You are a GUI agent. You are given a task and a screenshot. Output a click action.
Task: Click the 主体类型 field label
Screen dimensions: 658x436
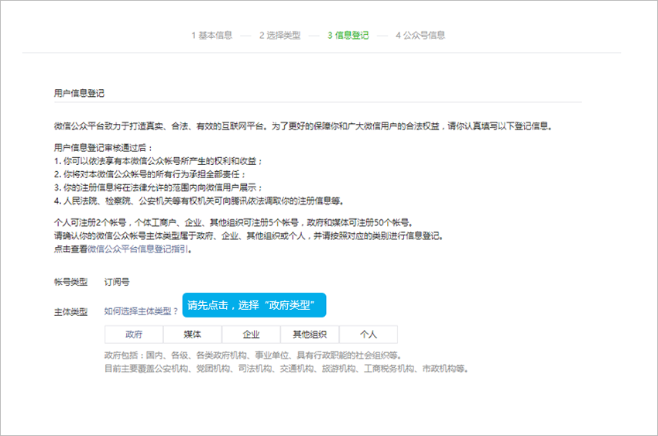(x=71, y=311)
